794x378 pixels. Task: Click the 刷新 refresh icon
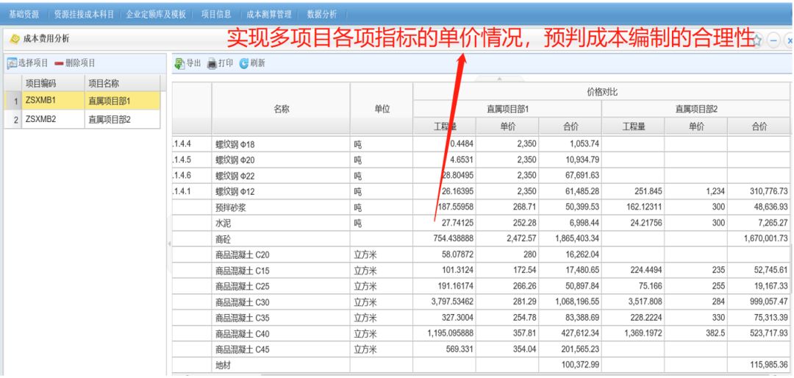pyautogui.click(x=243, y=63)
